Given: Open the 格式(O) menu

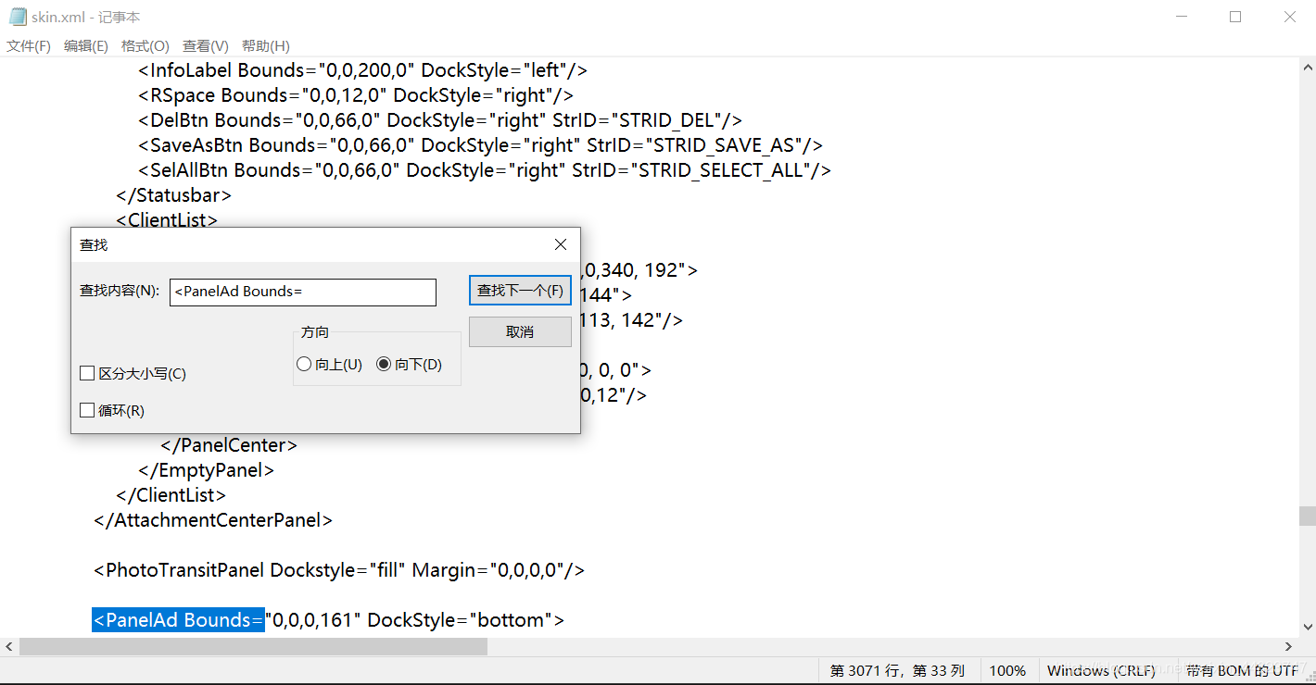Looking at the screenshot, I should (145, 45).
